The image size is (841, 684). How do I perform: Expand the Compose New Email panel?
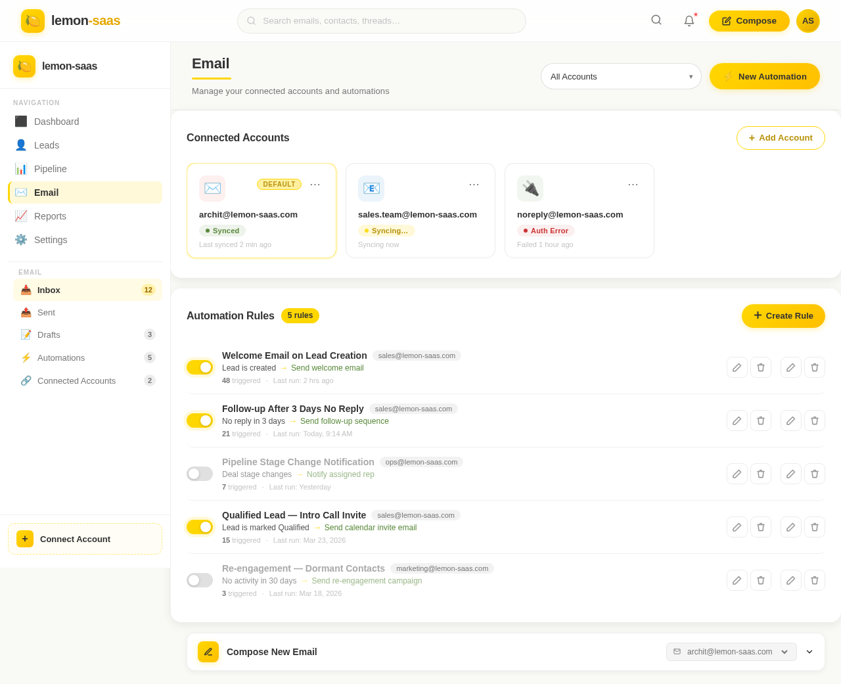pos(809,651)
